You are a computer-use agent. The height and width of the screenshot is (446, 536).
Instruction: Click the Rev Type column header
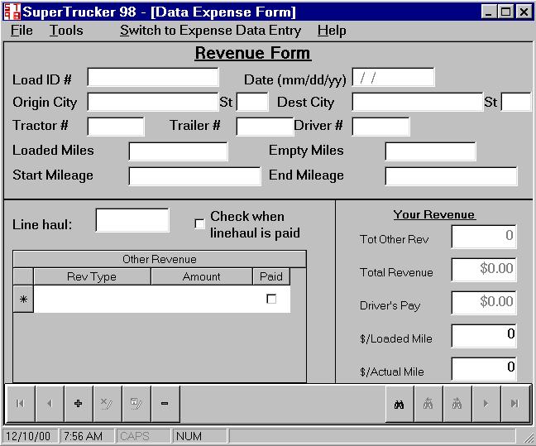[92, 276]
